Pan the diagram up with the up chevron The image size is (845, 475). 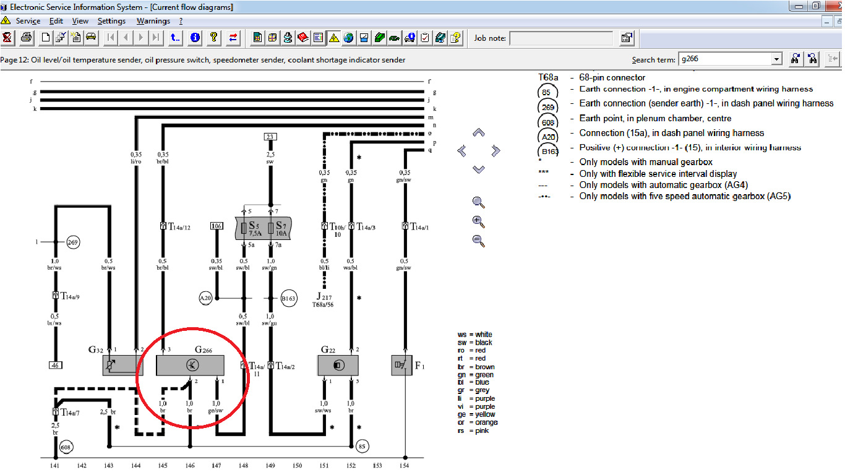[479, 133]
